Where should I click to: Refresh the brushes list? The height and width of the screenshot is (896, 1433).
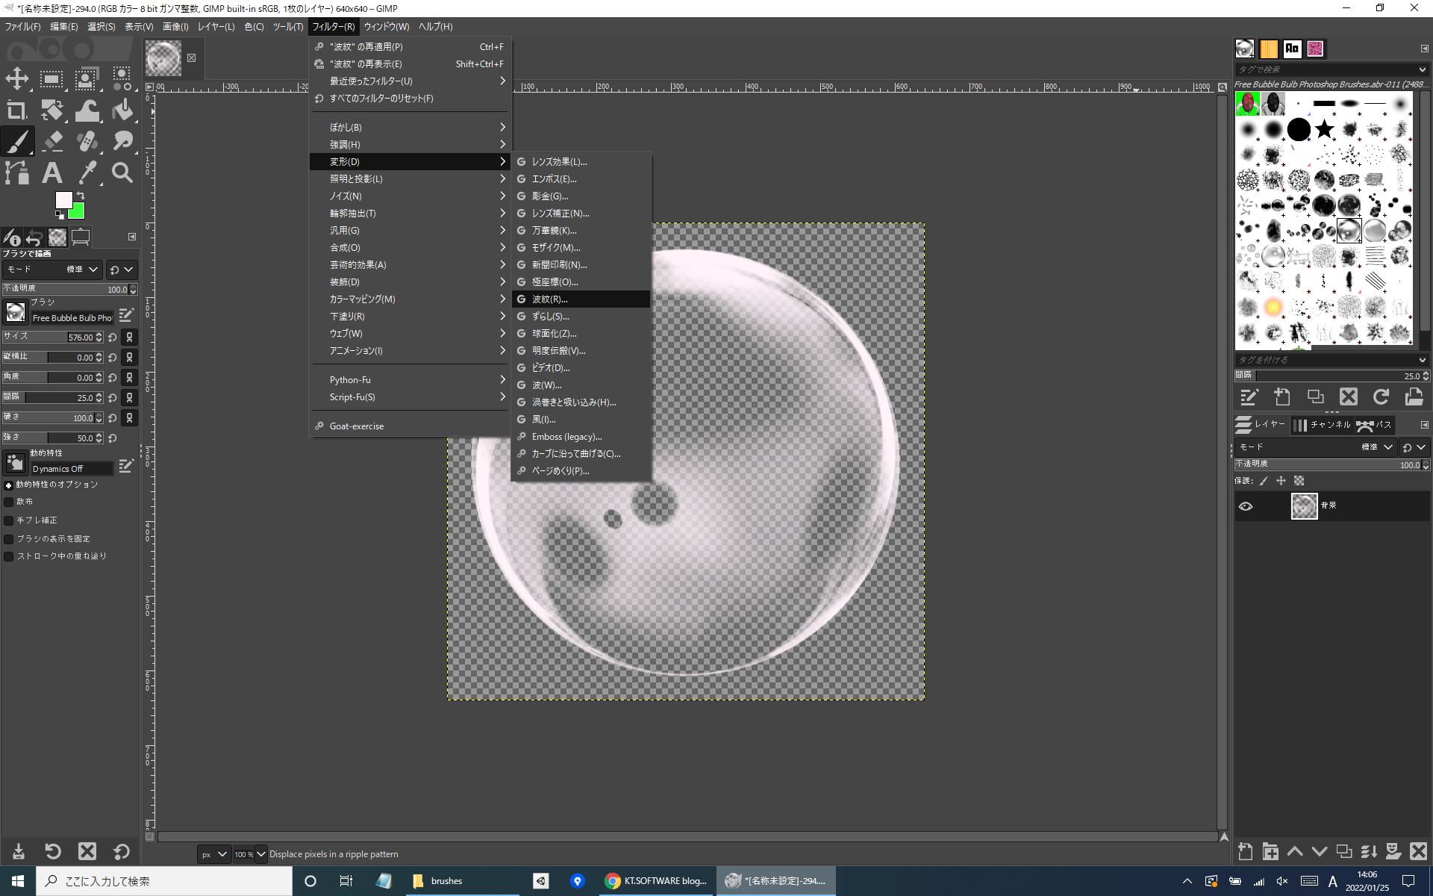(1381, 396)
